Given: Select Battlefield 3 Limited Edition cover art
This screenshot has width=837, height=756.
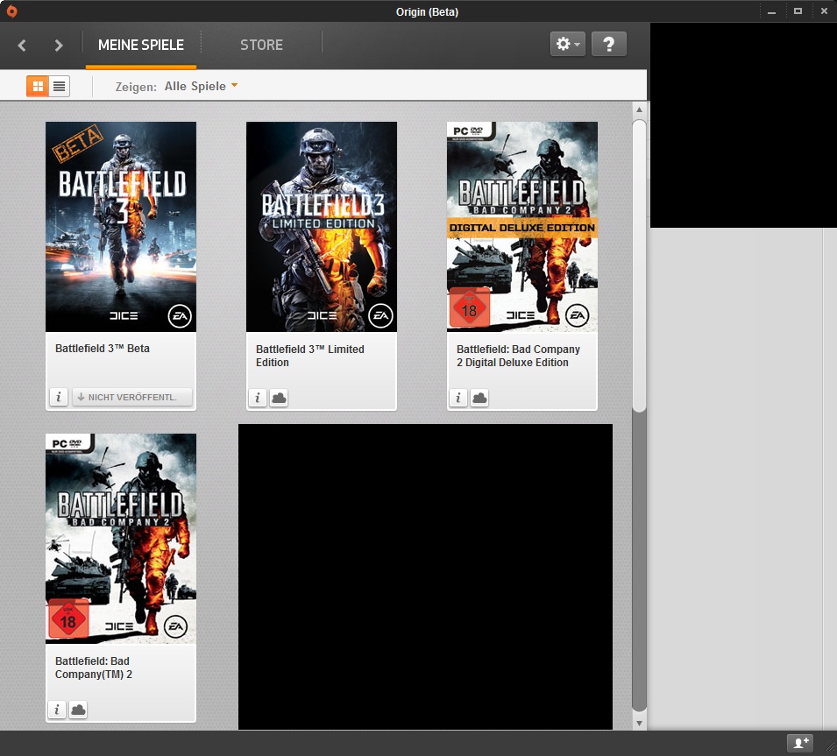Looking at the screenshot, I should coord(322,227).
